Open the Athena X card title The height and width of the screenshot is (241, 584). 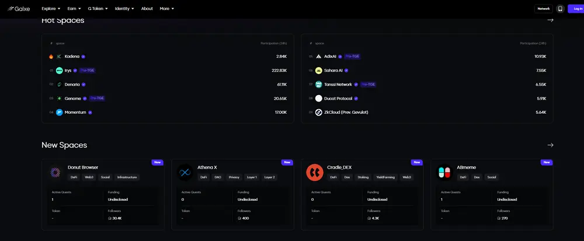pos(207,167)
